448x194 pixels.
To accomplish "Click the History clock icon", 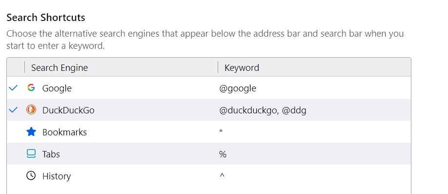I will [x=31, y=175].
